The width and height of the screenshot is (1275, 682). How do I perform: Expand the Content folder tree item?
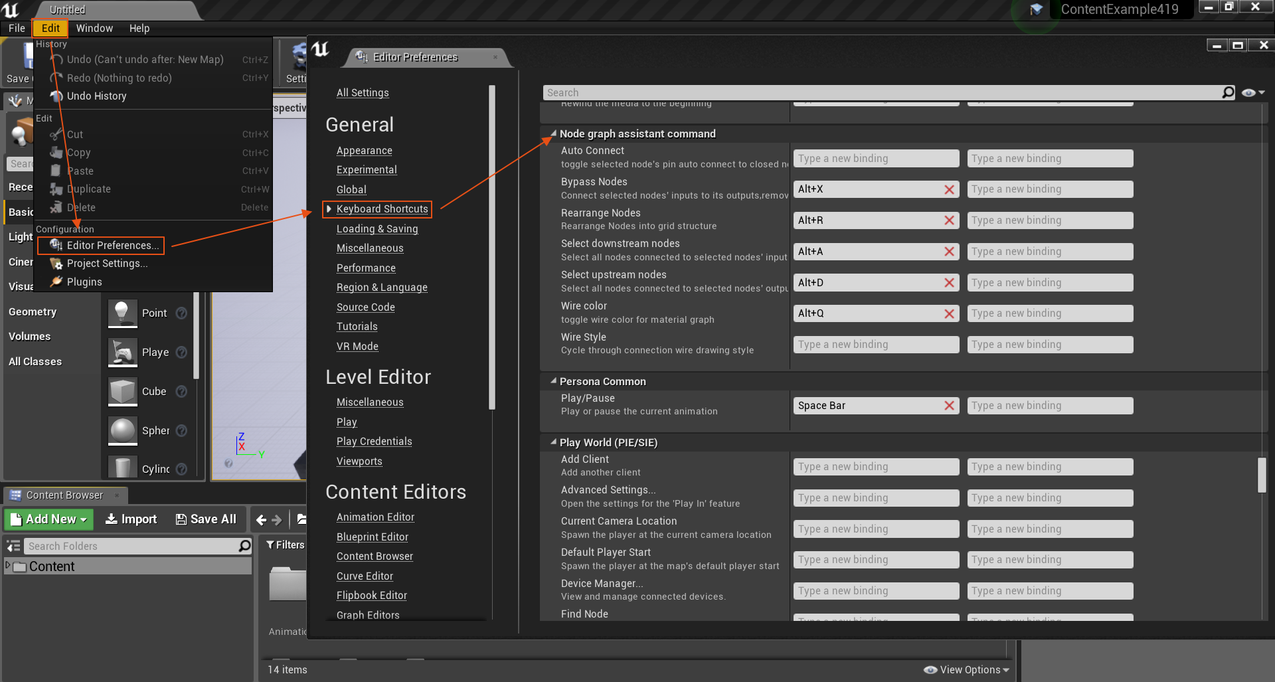(8, 566)
